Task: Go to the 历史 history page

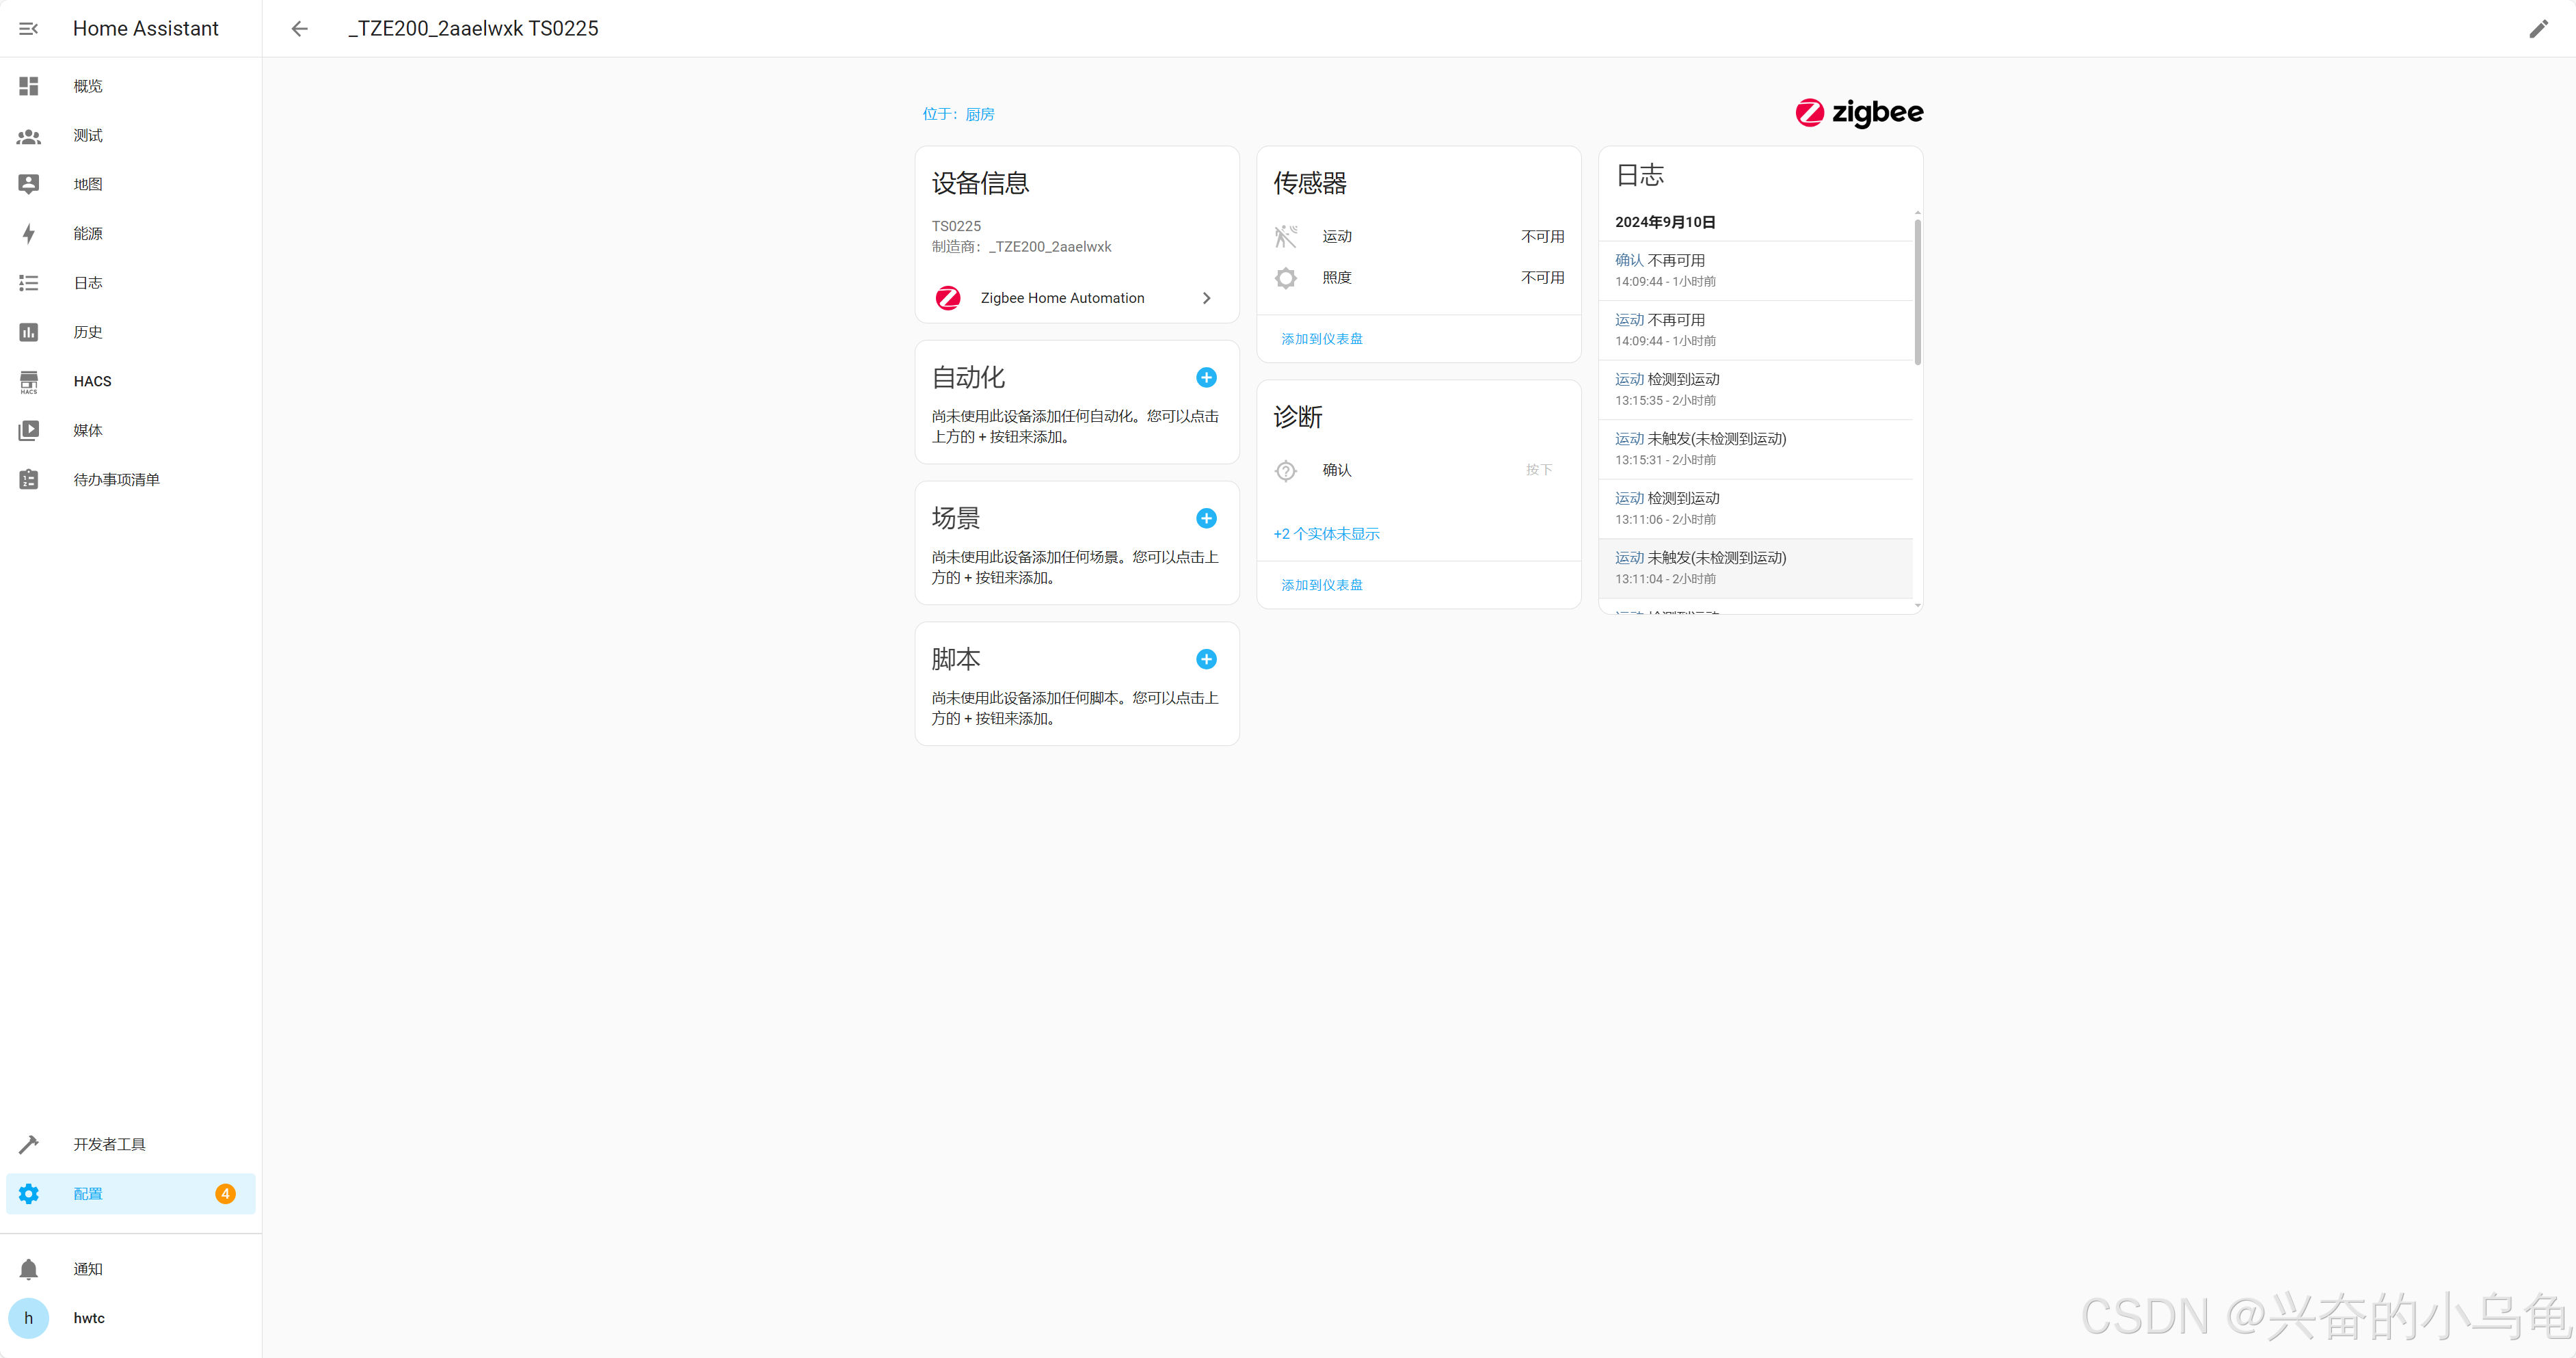Action: coord(88,332)
